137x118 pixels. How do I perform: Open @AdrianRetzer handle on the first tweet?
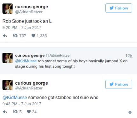coord(29,12)
